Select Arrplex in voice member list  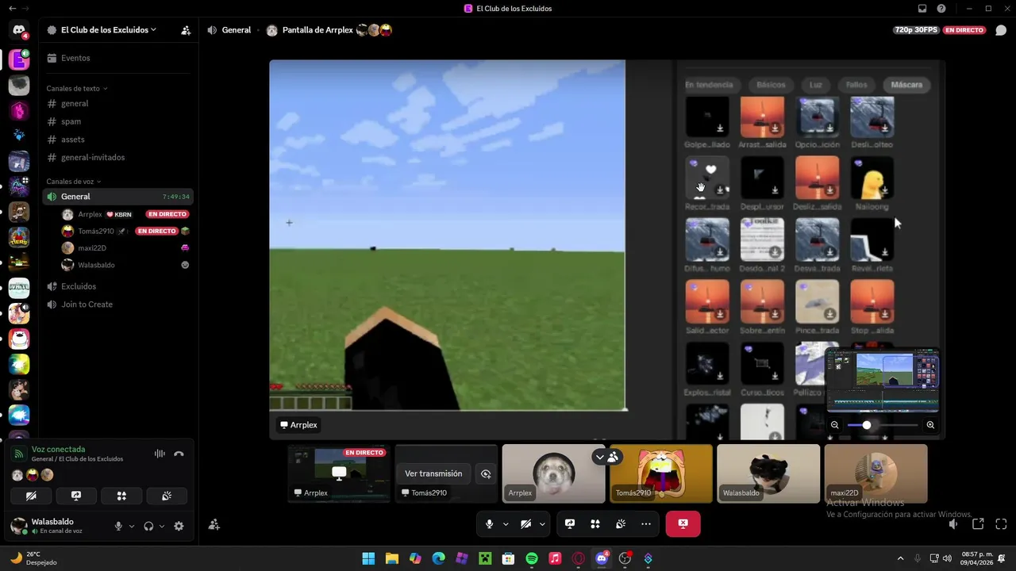125,214
